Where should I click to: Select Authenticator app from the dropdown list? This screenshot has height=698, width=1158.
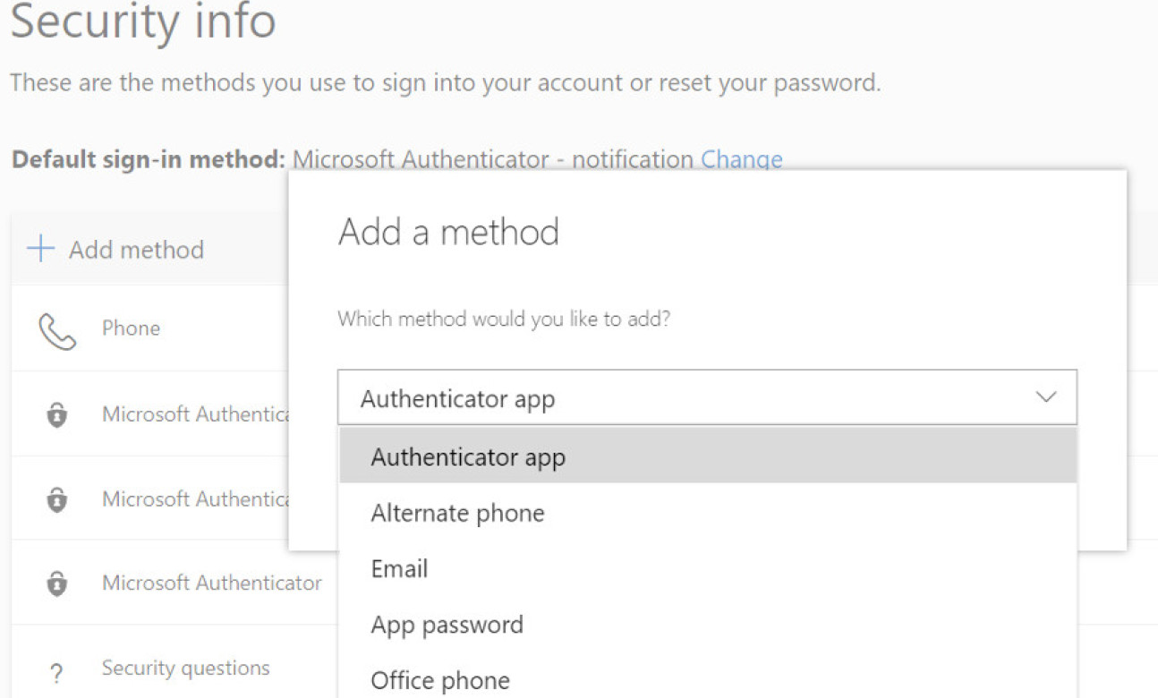click(x=468, y=457)
